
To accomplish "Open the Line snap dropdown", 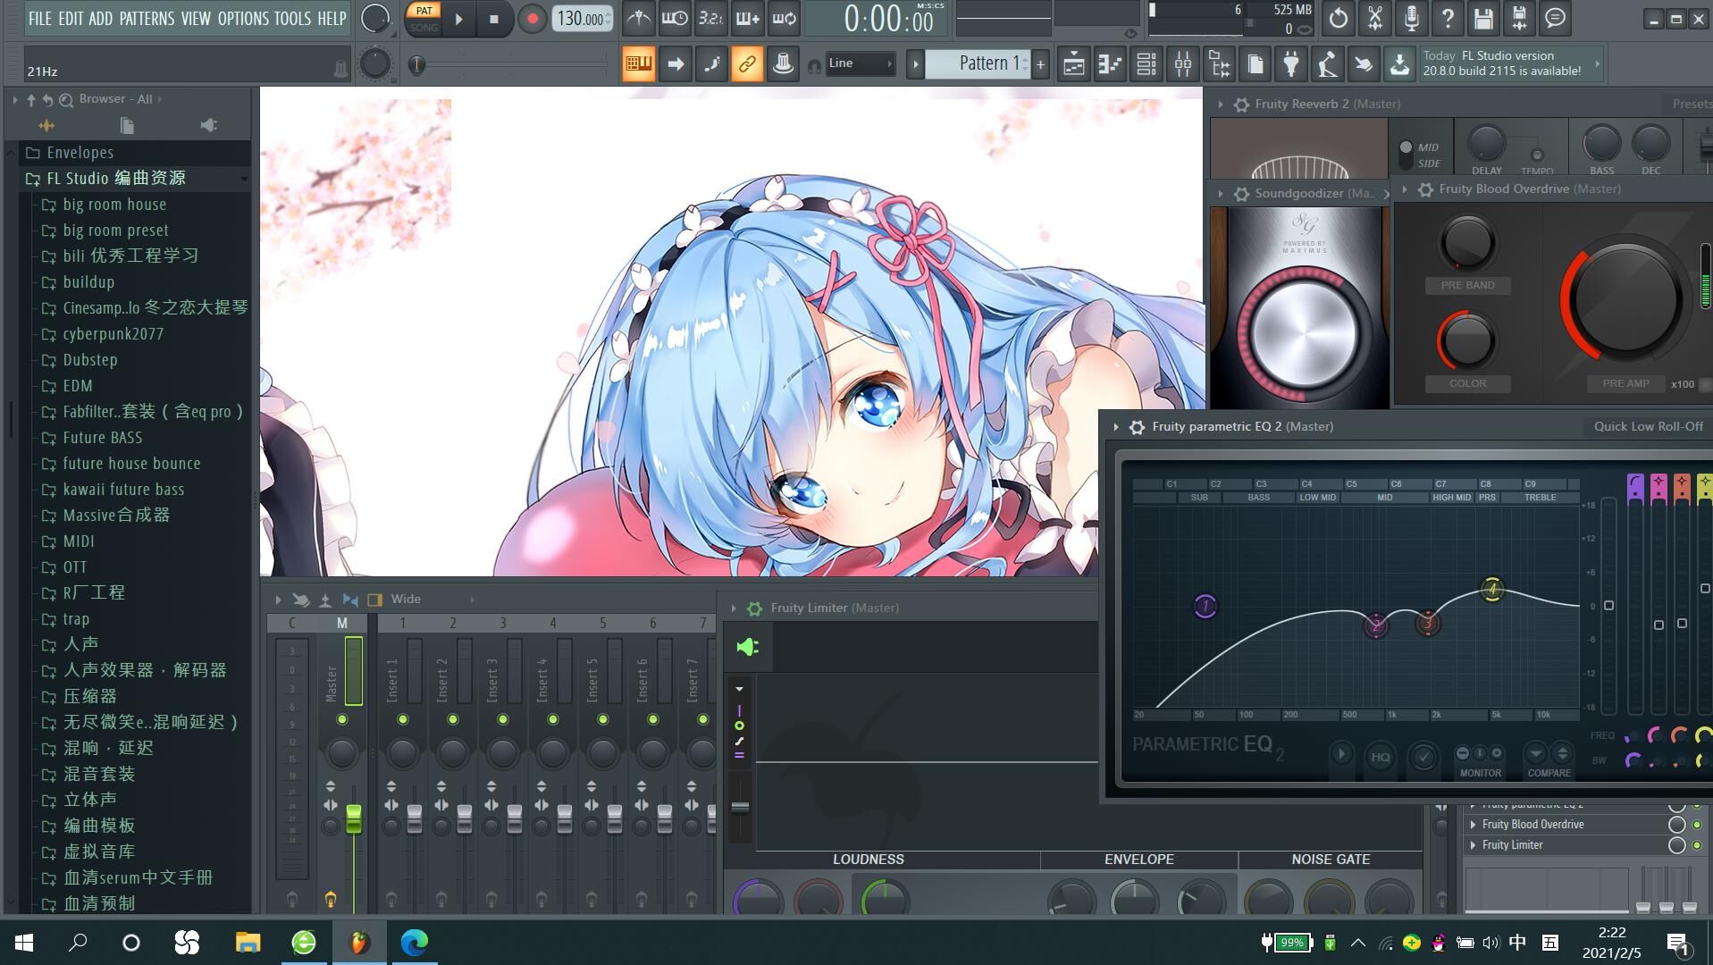I will tap(860, 63).
